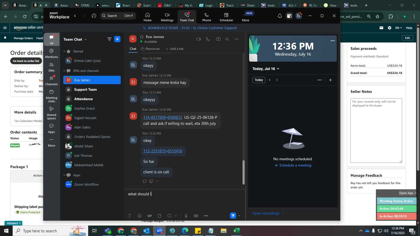Image resolution: width=420 pixels, height=236 pixels.
Task: Open Excel from the Windows taskbar
Action: (237, 231)
